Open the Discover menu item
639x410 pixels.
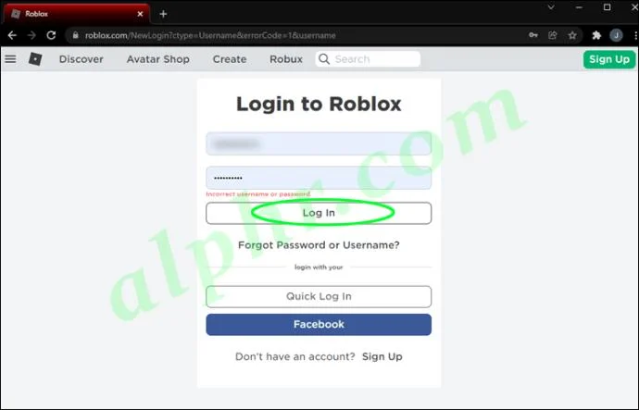(x=81, y=59)
